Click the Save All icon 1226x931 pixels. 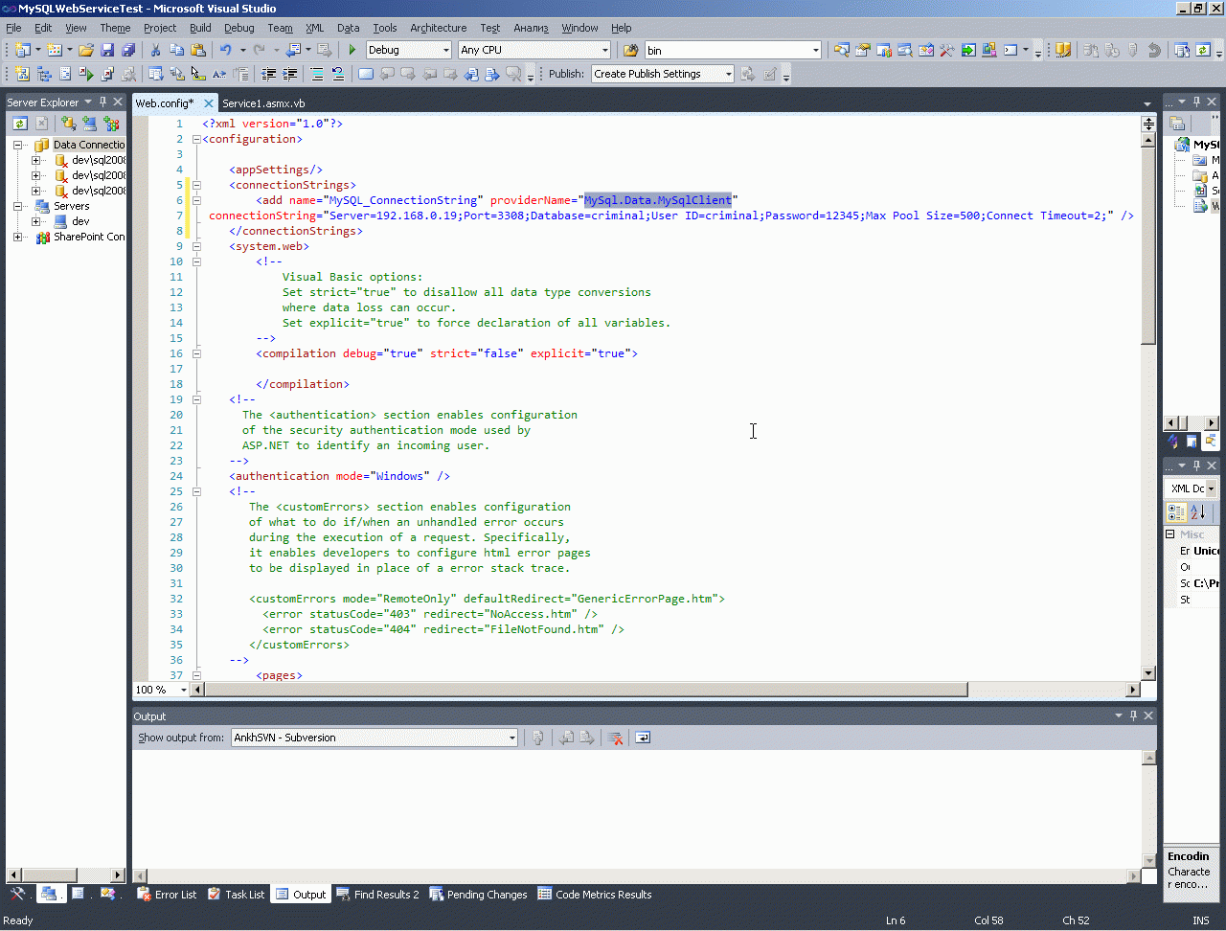pyautogui.click(x=128, y=50)
